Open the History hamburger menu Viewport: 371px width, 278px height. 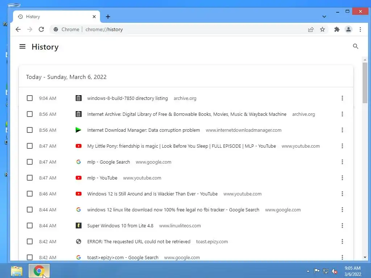22,47
